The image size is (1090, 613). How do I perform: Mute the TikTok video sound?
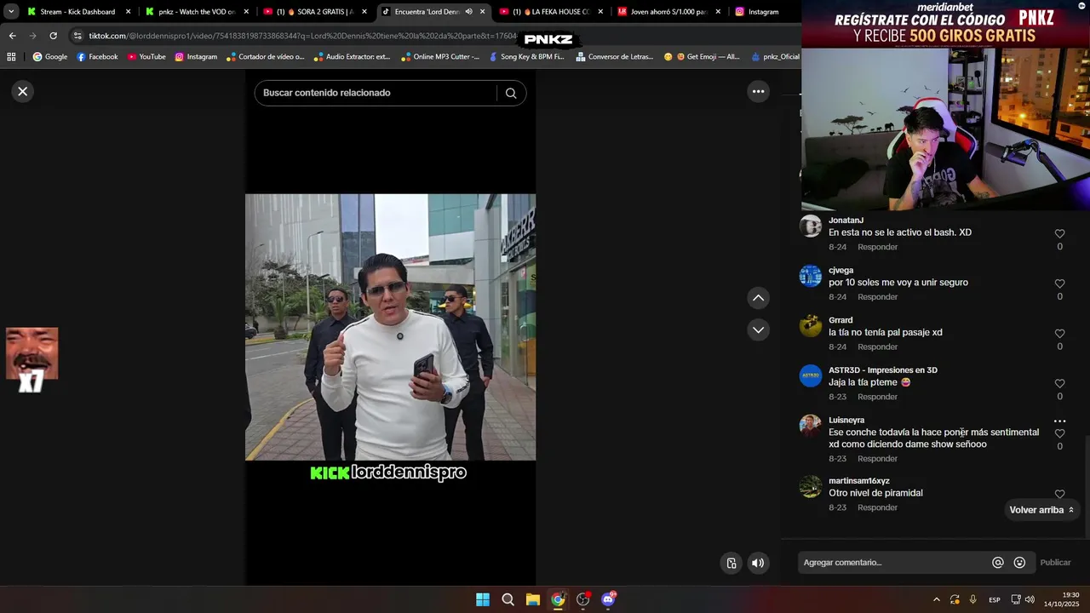(x=757, y=563)
